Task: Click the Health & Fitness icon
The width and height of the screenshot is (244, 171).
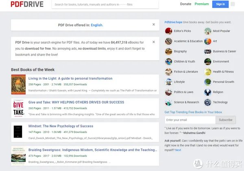Action: 208,72
